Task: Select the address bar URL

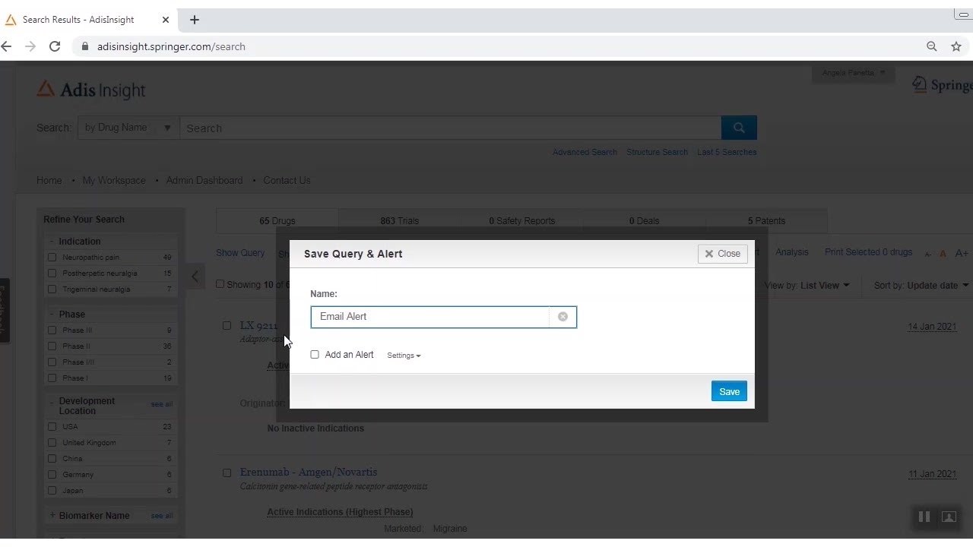Action: 171,46
